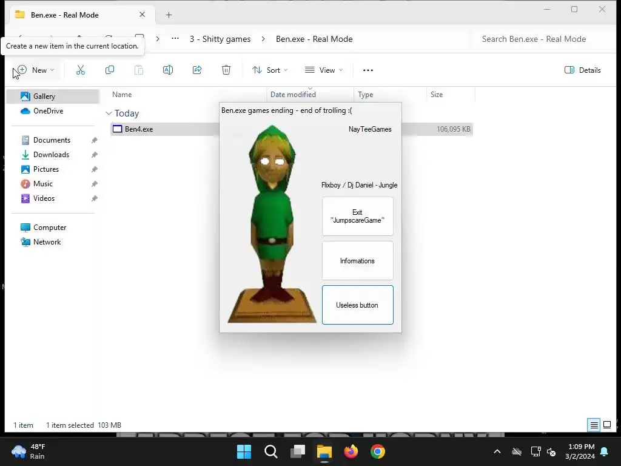Screen dimensions: 621x466
Task: Go to the 3 - Shitty games breadcrumb
Action: tap(220, 39)
